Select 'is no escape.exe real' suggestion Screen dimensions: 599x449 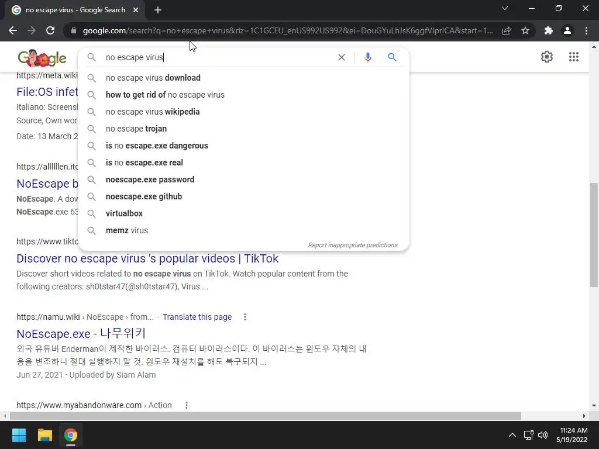click(x=243, y=163)
